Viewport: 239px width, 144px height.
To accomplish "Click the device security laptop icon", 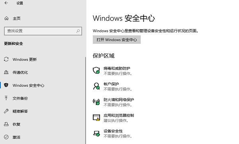I will [x=96, y=134].
